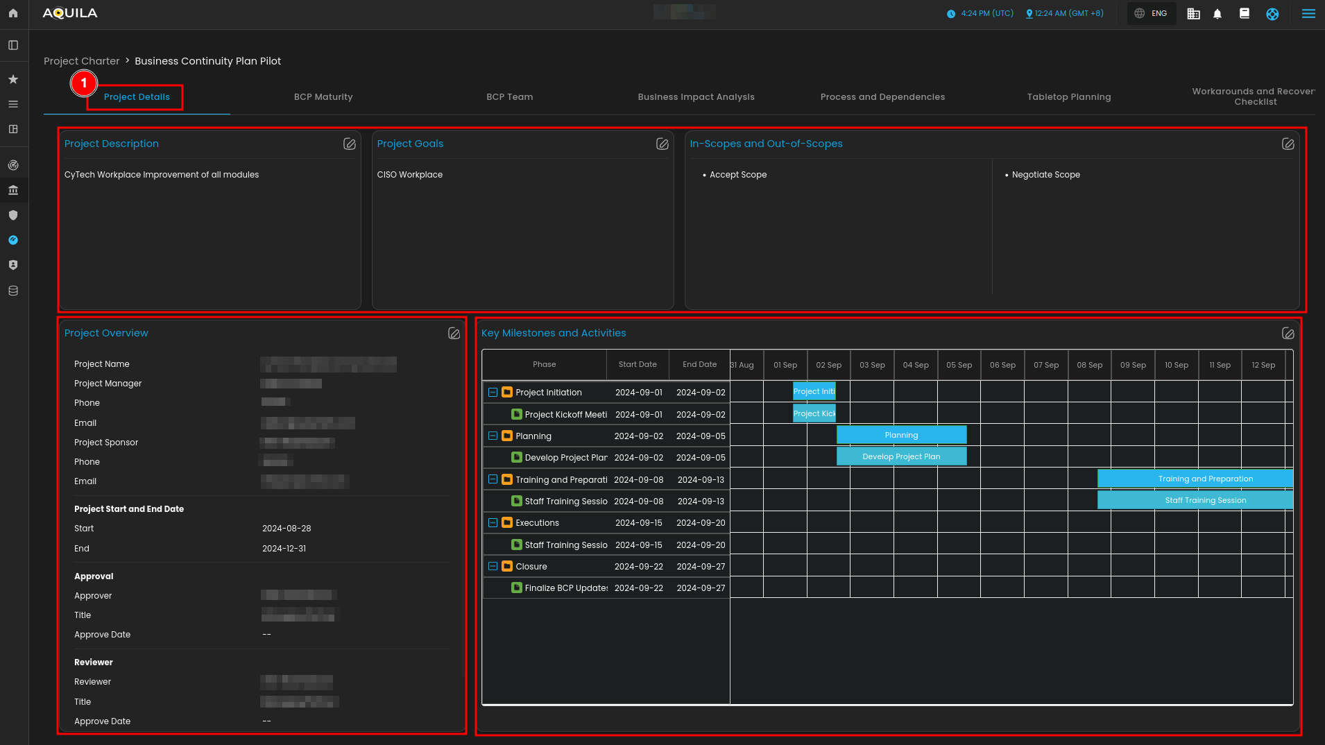Click the Finalize BCP Updates task row
The height and width of the screenshot is (745, 1325).
point(565,588)
